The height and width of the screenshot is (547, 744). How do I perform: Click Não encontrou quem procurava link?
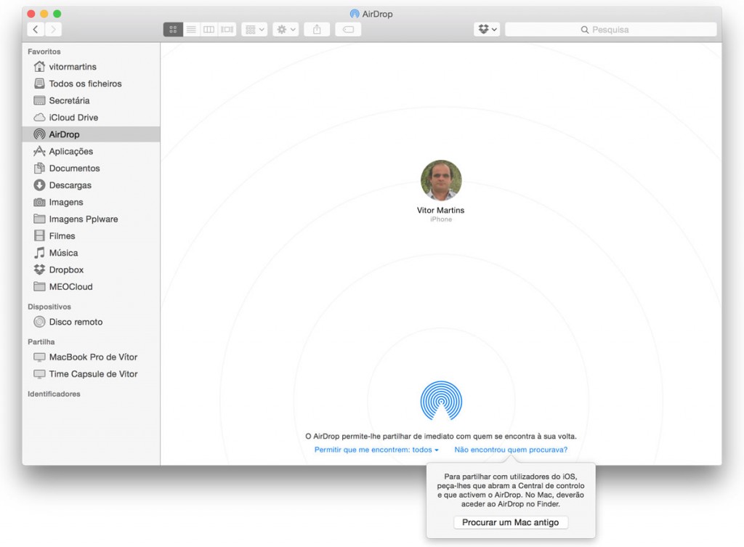tap(511, 450)
